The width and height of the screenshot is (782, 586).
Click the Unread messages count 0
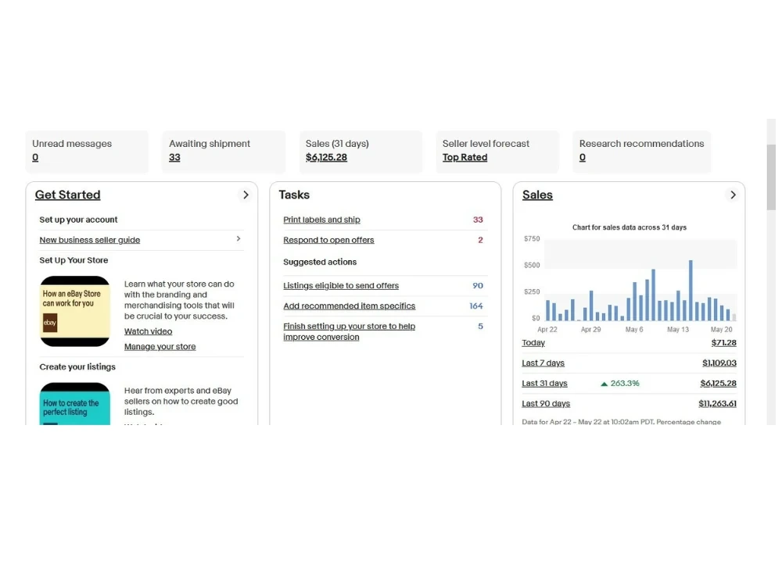35,158
